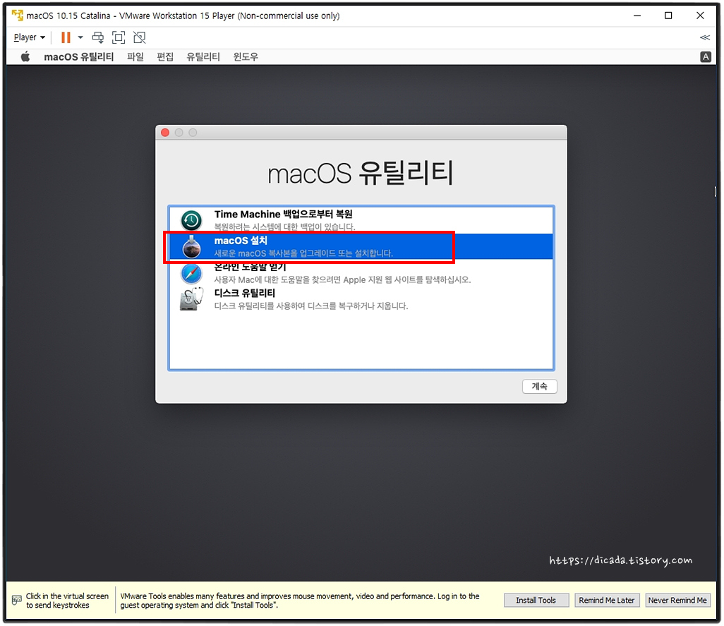Click Never Remind Me button
Image resolution: width=724 pixels, height=626 pixels.
(x=677, y=600)
